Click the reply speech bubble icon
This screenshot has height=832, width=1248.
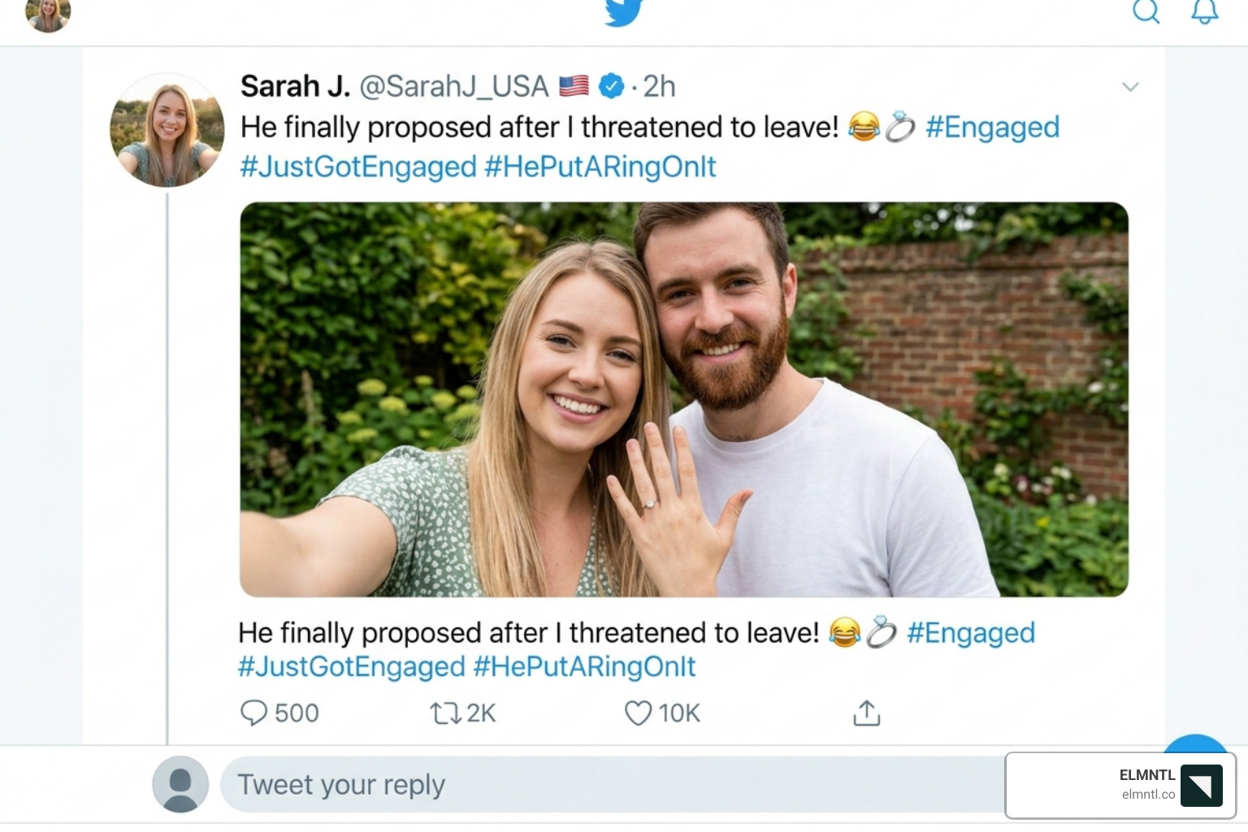pyautogui.click(x=253, y=713)
